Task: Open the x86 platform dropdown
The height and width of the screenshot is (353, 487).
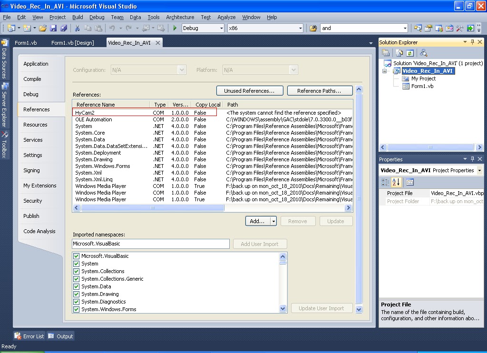Action: click(301, 28)
